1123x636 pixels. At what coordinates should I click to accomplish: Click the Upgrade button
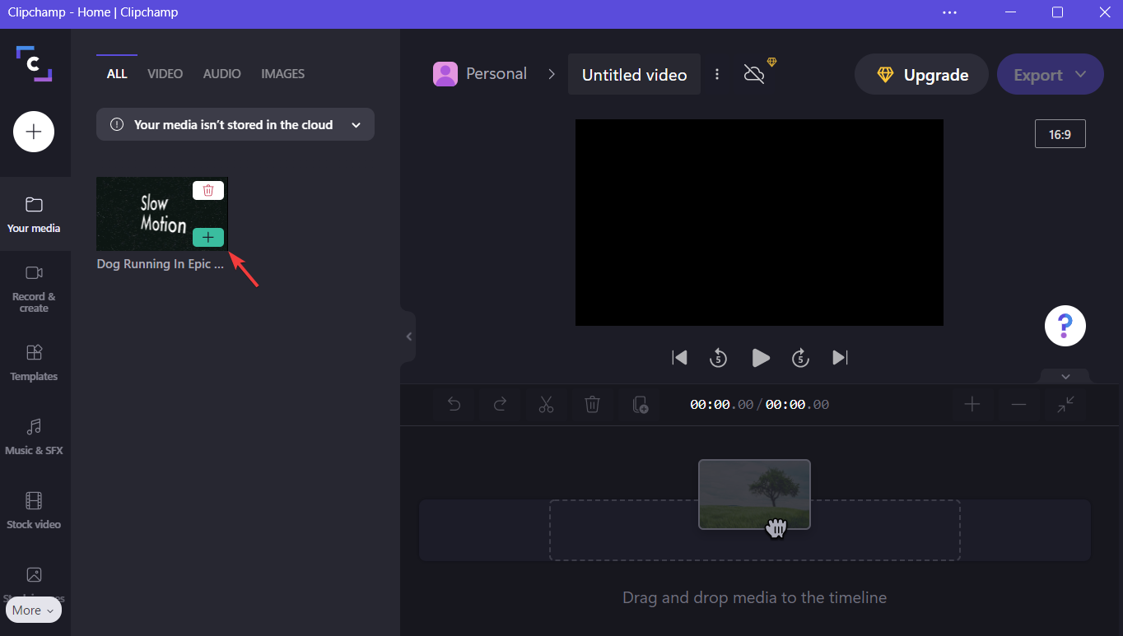pyautogui.click(x=920, y=74)
